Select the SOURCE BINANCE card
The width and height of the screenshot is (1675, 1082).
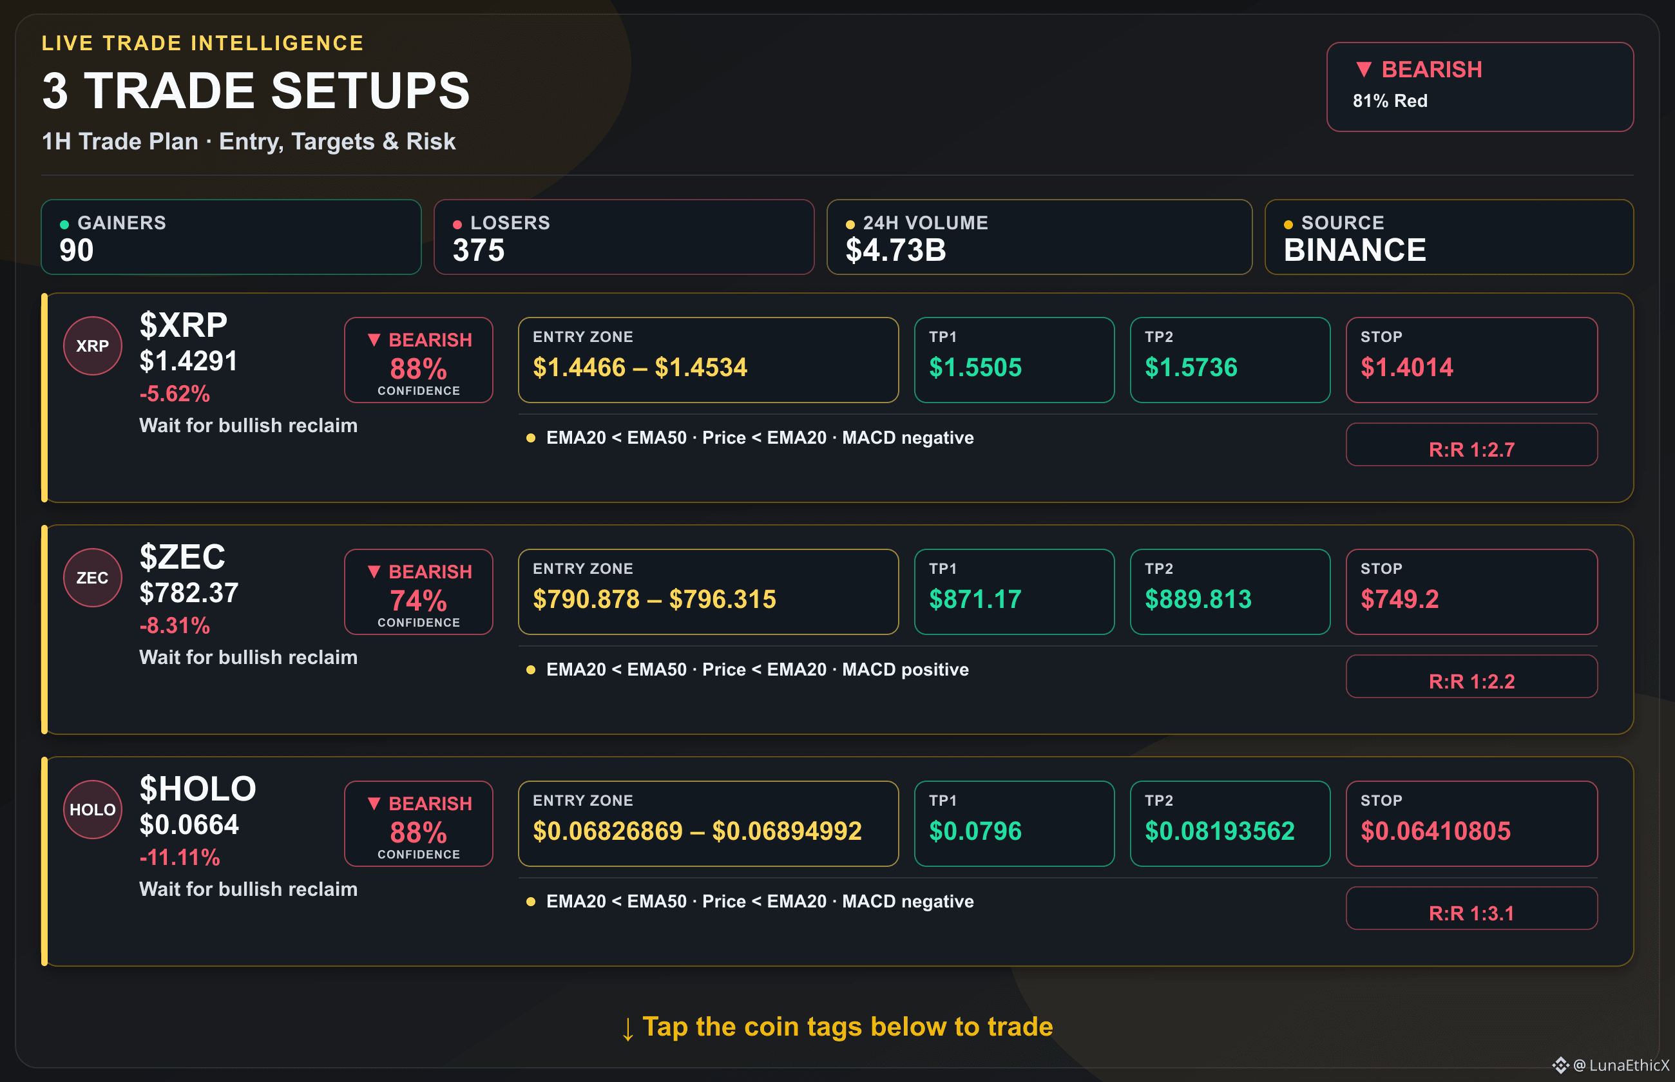tap(1449, 237)
